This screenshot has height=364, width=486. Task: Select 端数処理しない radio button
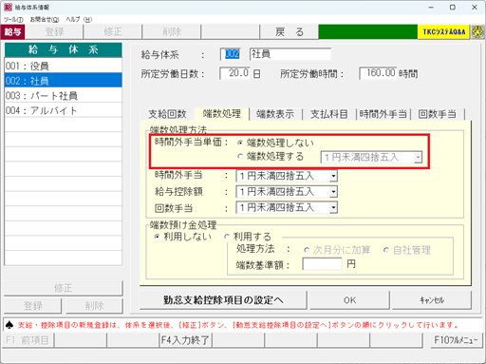240,143
